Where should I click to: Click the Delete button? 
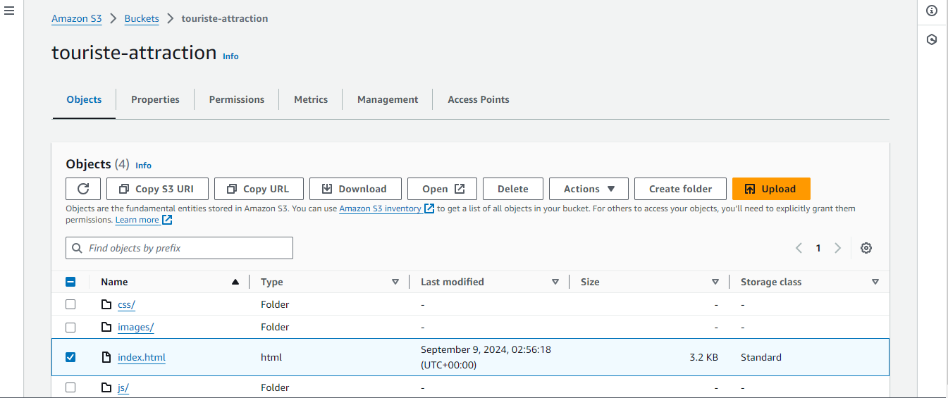coord(513,189)
